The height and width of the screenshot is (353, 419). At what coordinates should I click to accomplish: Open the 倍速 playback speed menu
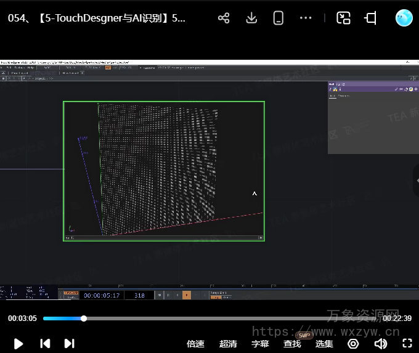[x=195, y=344]
